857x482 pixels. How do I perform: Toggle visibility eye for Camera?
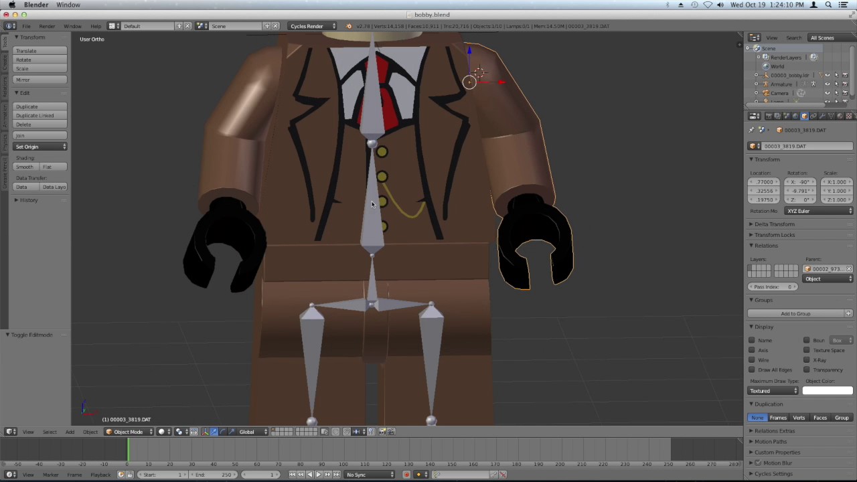pos(828,92)
